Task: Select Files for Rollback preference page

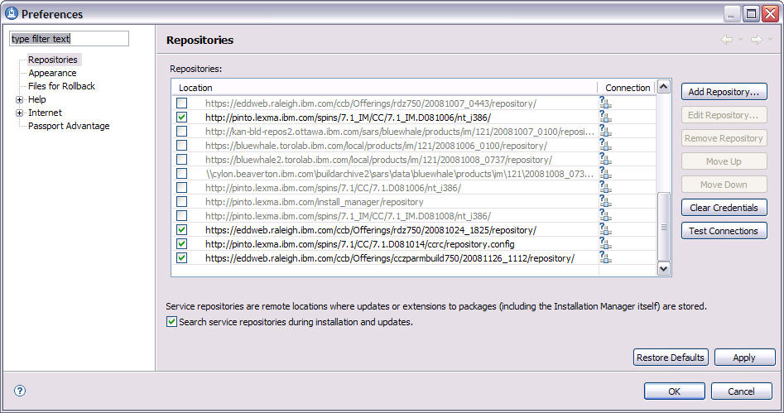Action: click(61, 86)
